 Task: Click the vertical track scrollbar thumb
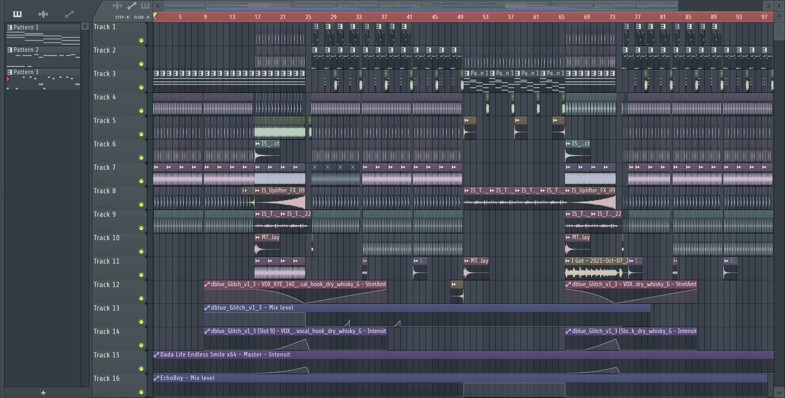point(779,31)
